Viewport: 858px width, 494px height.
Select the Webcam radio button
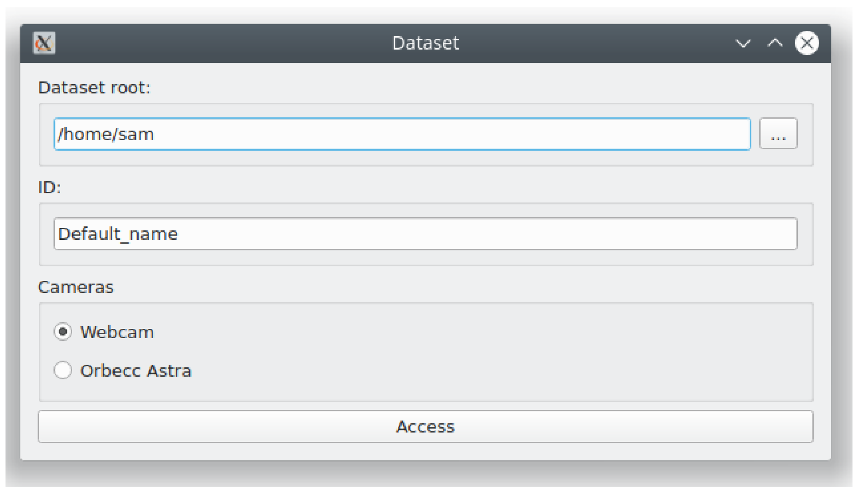click(x=63, y=331)
